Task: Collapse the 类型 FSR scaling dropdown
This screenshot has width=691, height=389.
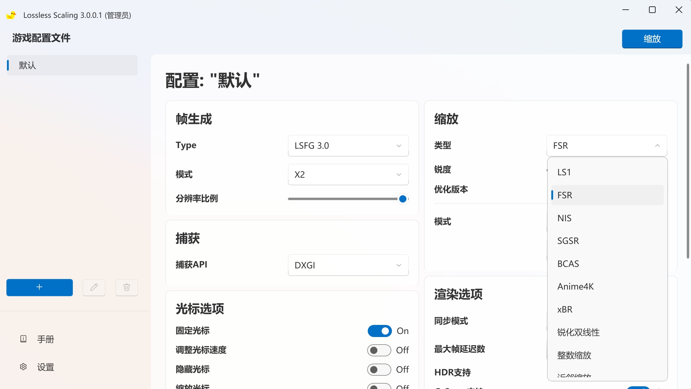Action: (607, 146)
